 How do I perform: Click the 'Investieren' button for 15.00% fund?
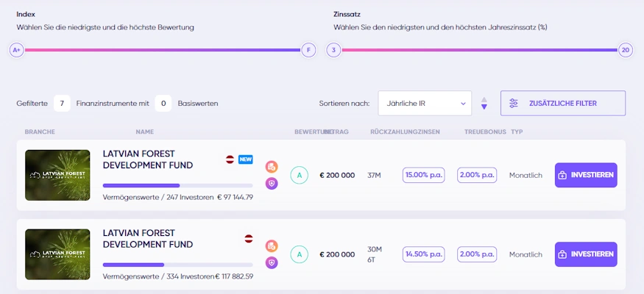coord(585,175)
